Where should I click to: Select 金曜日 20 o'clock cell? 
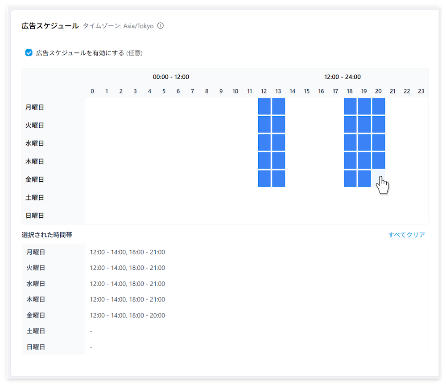point(379,179)
